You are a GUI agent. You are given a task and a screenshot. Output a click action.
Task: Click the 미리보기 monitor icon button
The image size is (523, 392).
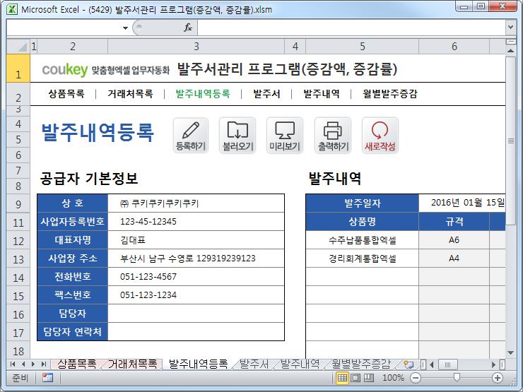pyautogui.click(x=285, y=136)
